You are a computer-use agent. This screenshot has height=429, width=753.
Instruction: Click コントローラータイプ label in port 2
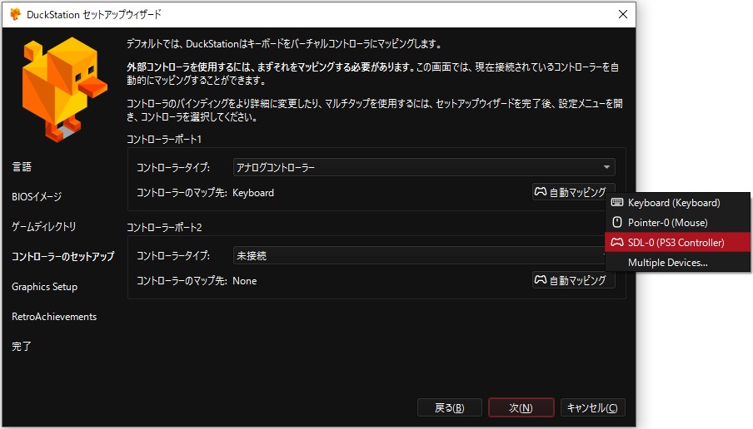[x=173, y=255]
